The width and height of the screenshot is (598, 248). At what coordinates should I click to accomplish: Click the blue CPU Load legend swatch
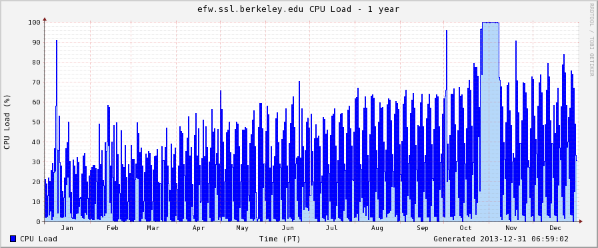(x=13, y=239)
